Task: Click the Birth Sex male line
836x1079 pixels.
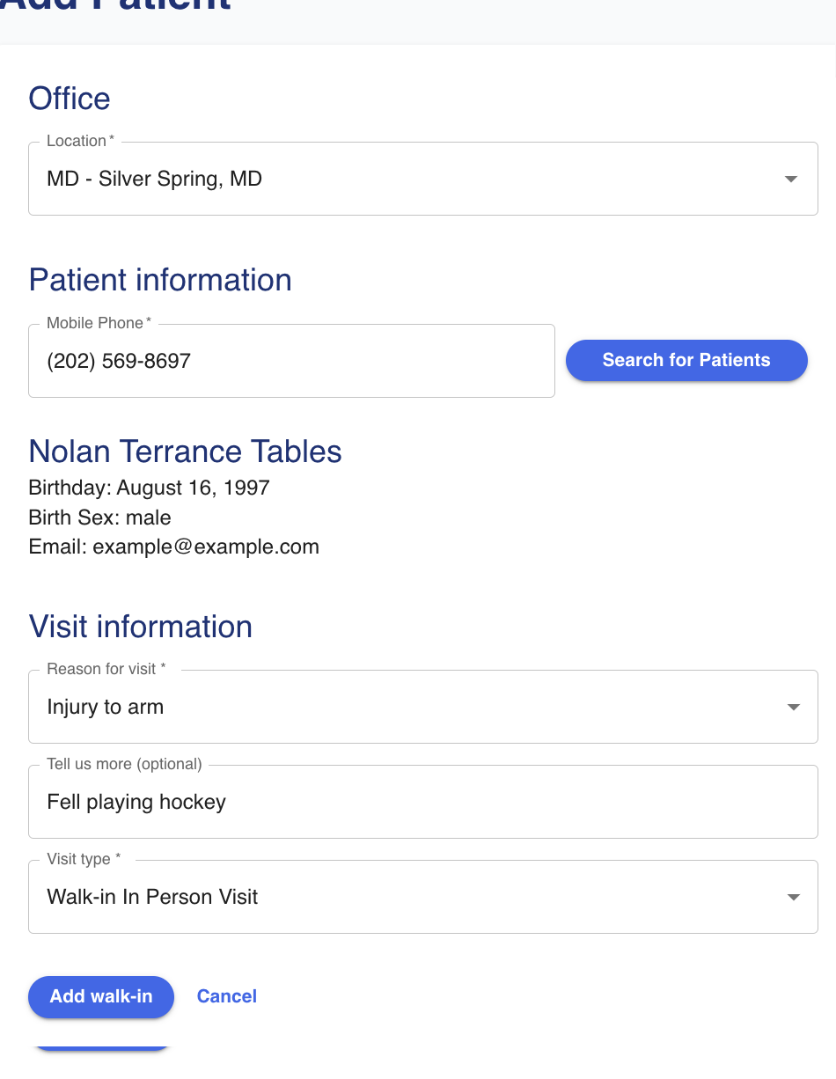Action: pyautogui.click(x=99, y=517)
